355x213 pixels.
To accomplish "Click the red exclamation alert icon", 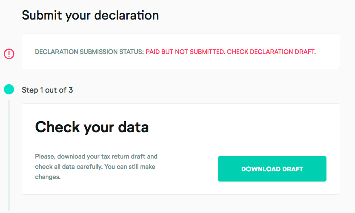I will [x=9, y=54].
